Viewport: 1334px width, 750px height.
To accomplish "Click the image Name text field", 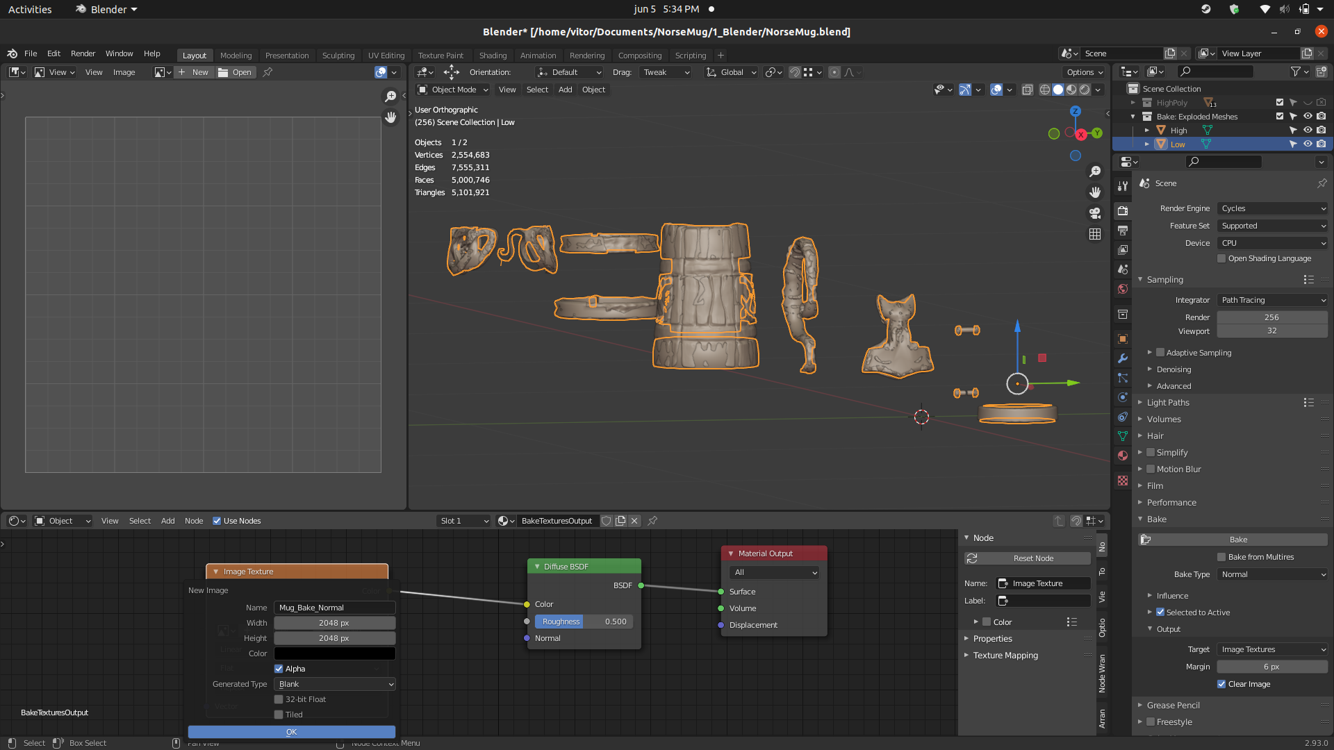I will coord(335,608).
